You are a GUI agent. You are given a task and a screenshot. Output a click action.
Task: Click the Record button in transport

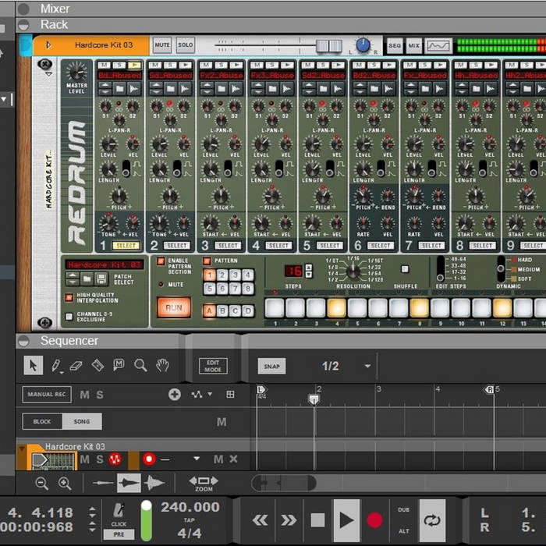(375, 520)
